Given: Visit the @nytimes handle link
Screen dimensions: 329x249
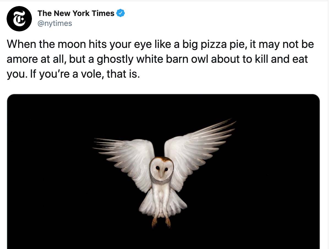Looking at the screenshot, I should (x=55, y=23).
